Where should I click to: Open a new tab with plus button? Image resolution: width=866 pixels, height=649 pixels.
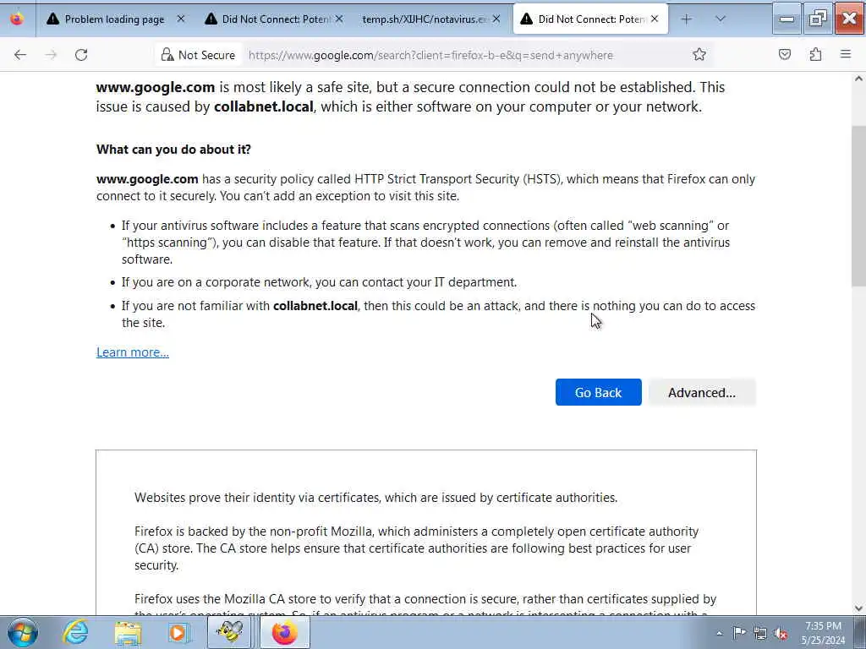(x=687, y=19)
